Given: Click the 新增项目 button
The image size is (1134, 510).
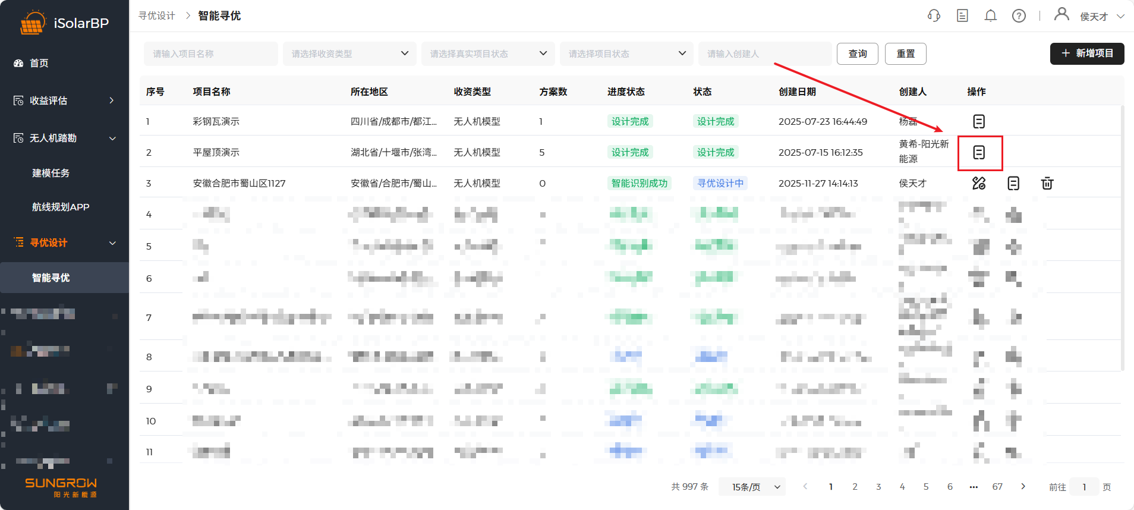Looking at the screenshot, I should coord(1086,53).
